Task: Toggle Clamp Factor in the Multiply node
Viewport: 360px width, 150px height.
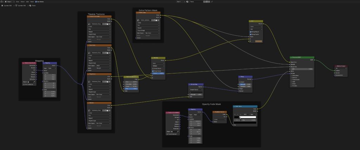Action: (153, 71)
